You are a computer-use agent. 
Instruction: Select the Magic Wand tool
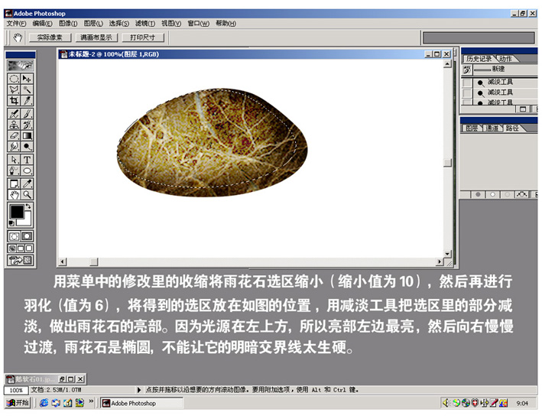click(x=27, y=90)
